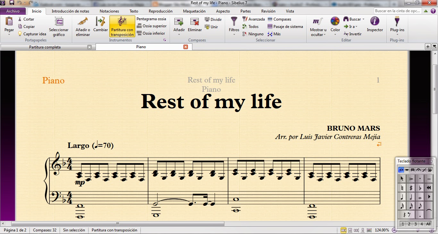Open the Maquetación tab
Image resolution: width=438 pixels, height=234 pixels.
(194, 11)
